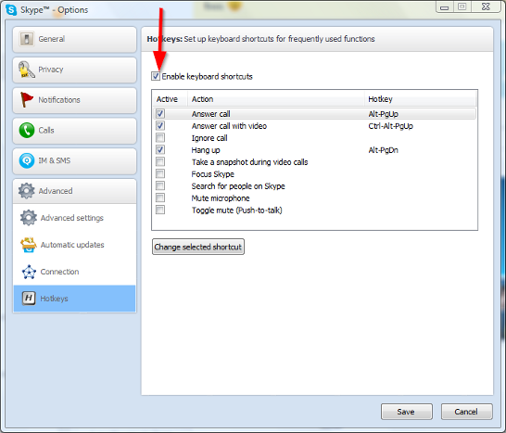
Task: Select the highlighted Hotkeys sidebar item
Action: [74, 299]
